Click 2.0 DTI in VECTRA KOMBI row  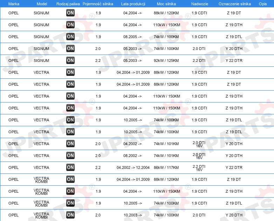[x=199, y=215]
